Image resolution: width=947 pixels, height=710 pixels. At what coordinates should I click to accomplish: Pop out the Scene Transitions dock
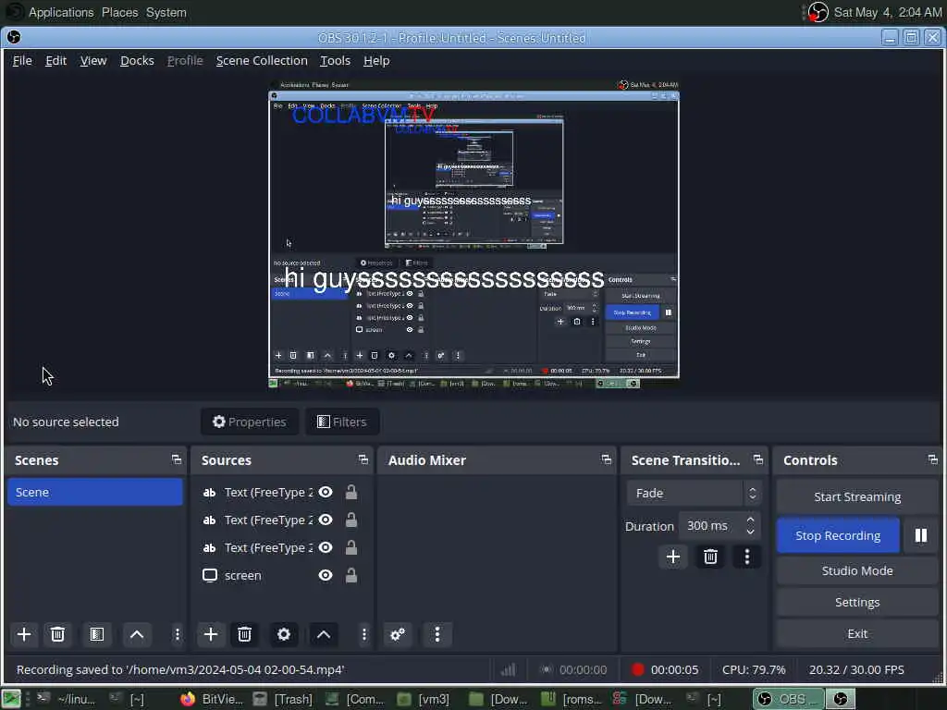click(758, 460)
